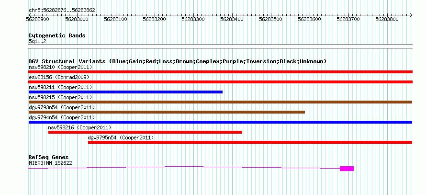This screenshot has width=426, height=195.
Task: Click the DGV Structural Variants track title
Action: (x=177, y=61)
